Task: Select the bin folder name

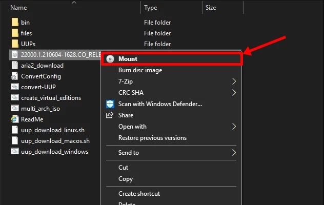Action: (x=25, y=23)
